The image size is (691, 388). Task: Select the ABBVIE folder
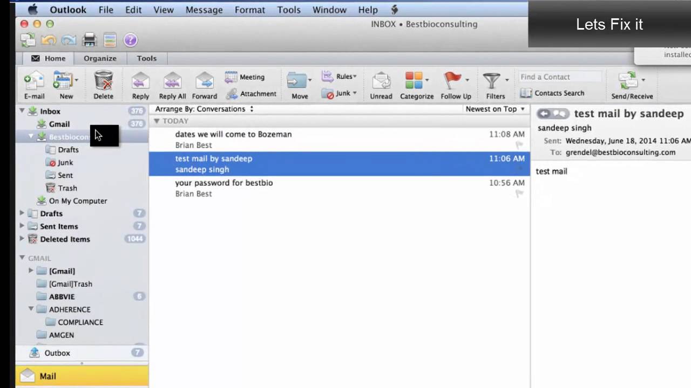pos(62,296)
